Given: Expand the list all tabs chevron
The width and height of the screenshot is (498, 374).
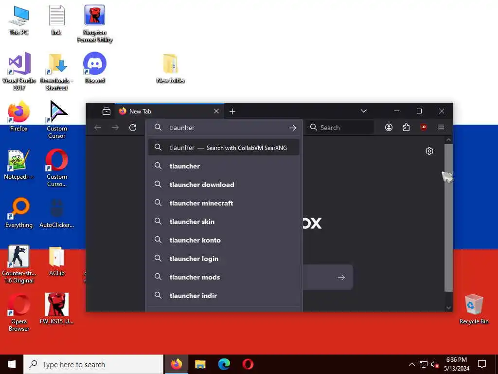Looking at the screenshot, I should (364, 111).
